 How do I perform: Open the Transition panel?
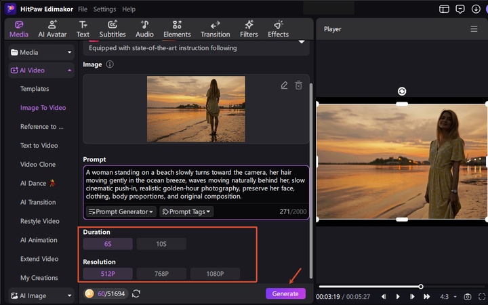pos(215,28)
